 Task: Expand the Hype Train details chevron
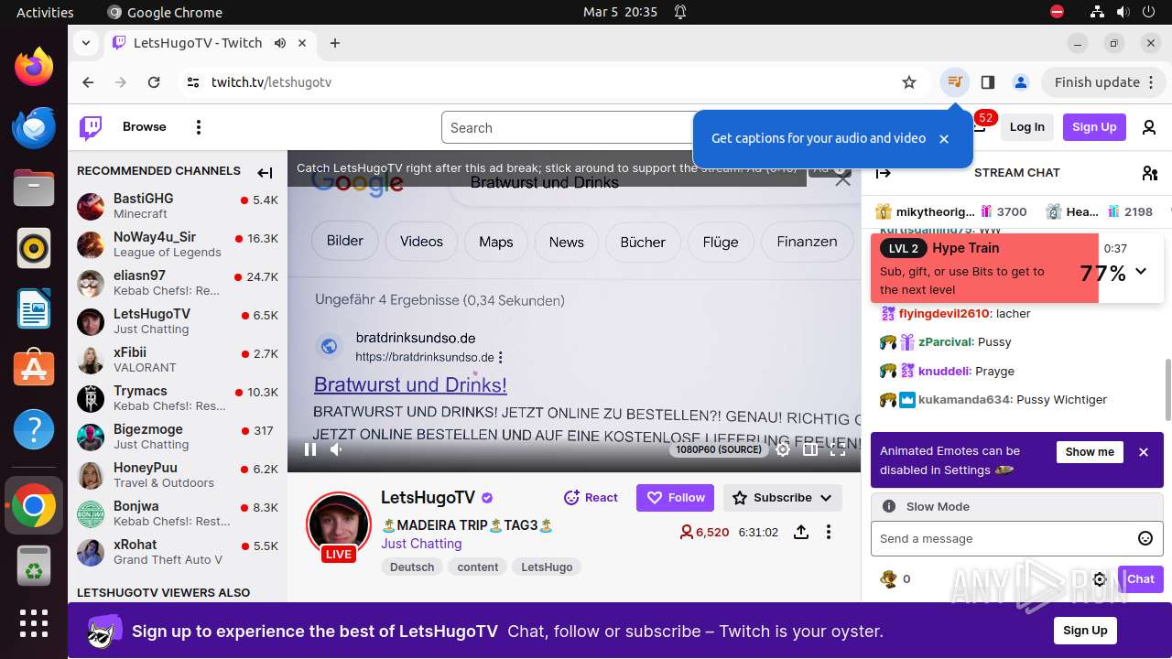[x=1141, y=271]
